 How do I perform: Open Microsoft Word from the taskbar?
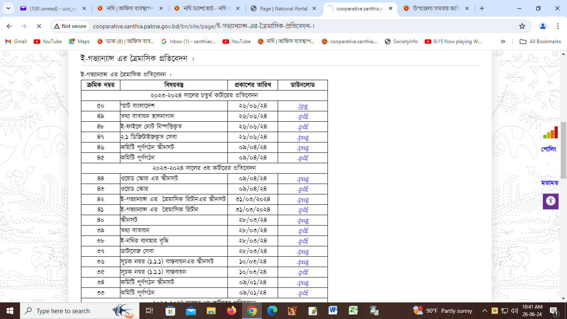[333, 311]
